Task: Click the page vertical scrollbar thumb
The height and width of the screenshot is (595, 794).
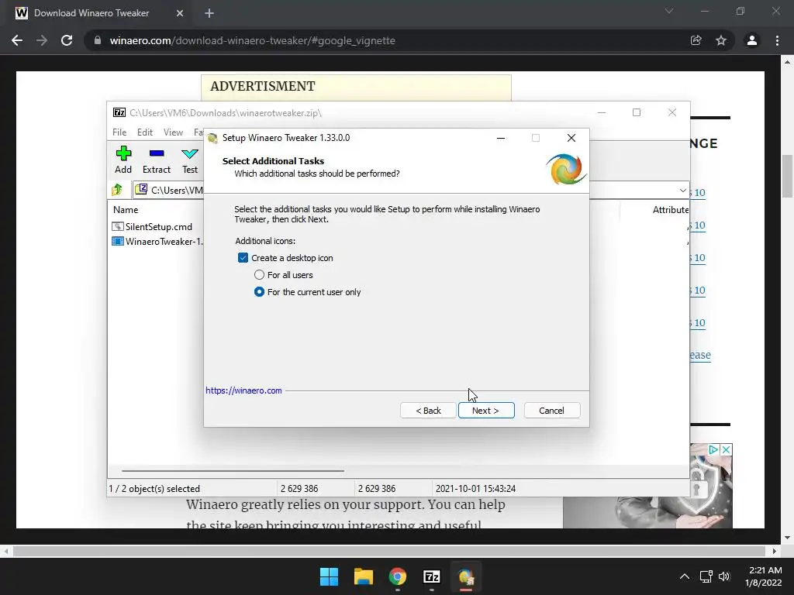Action: pyautogui.click(x=788, y=176)
